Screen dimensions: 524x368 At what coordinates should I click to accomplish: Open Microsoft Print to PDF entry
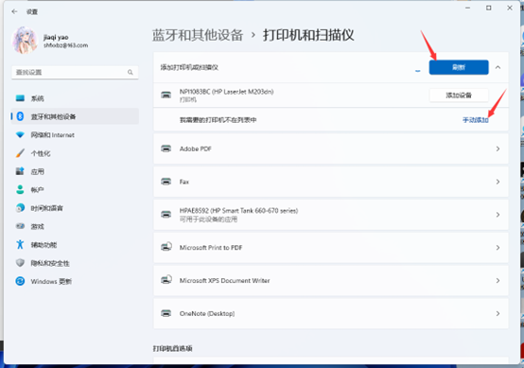point(331,248)
